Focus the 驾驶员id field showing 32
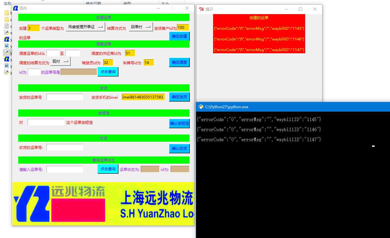Screen dimensions: 390x238 pyautogui.click(x=108, y=62)
